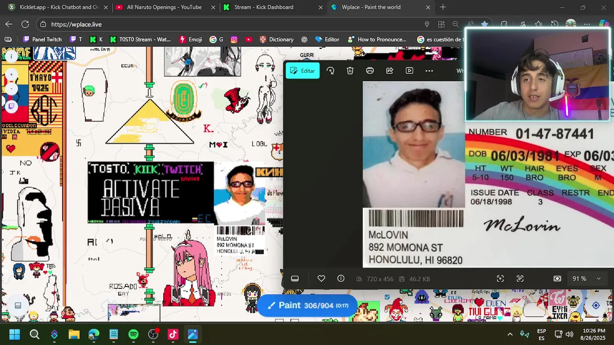
Task: Open Spotify from the taskbar
Action: [133, 334]
